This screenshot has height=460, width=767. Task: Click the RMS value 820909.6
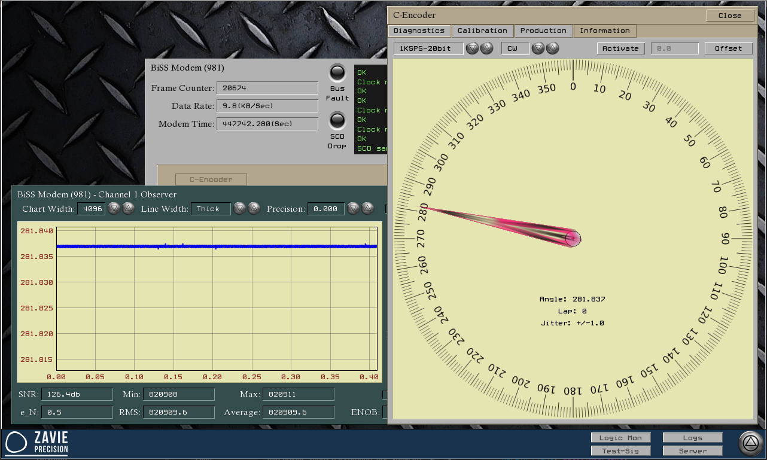point(179,412)
